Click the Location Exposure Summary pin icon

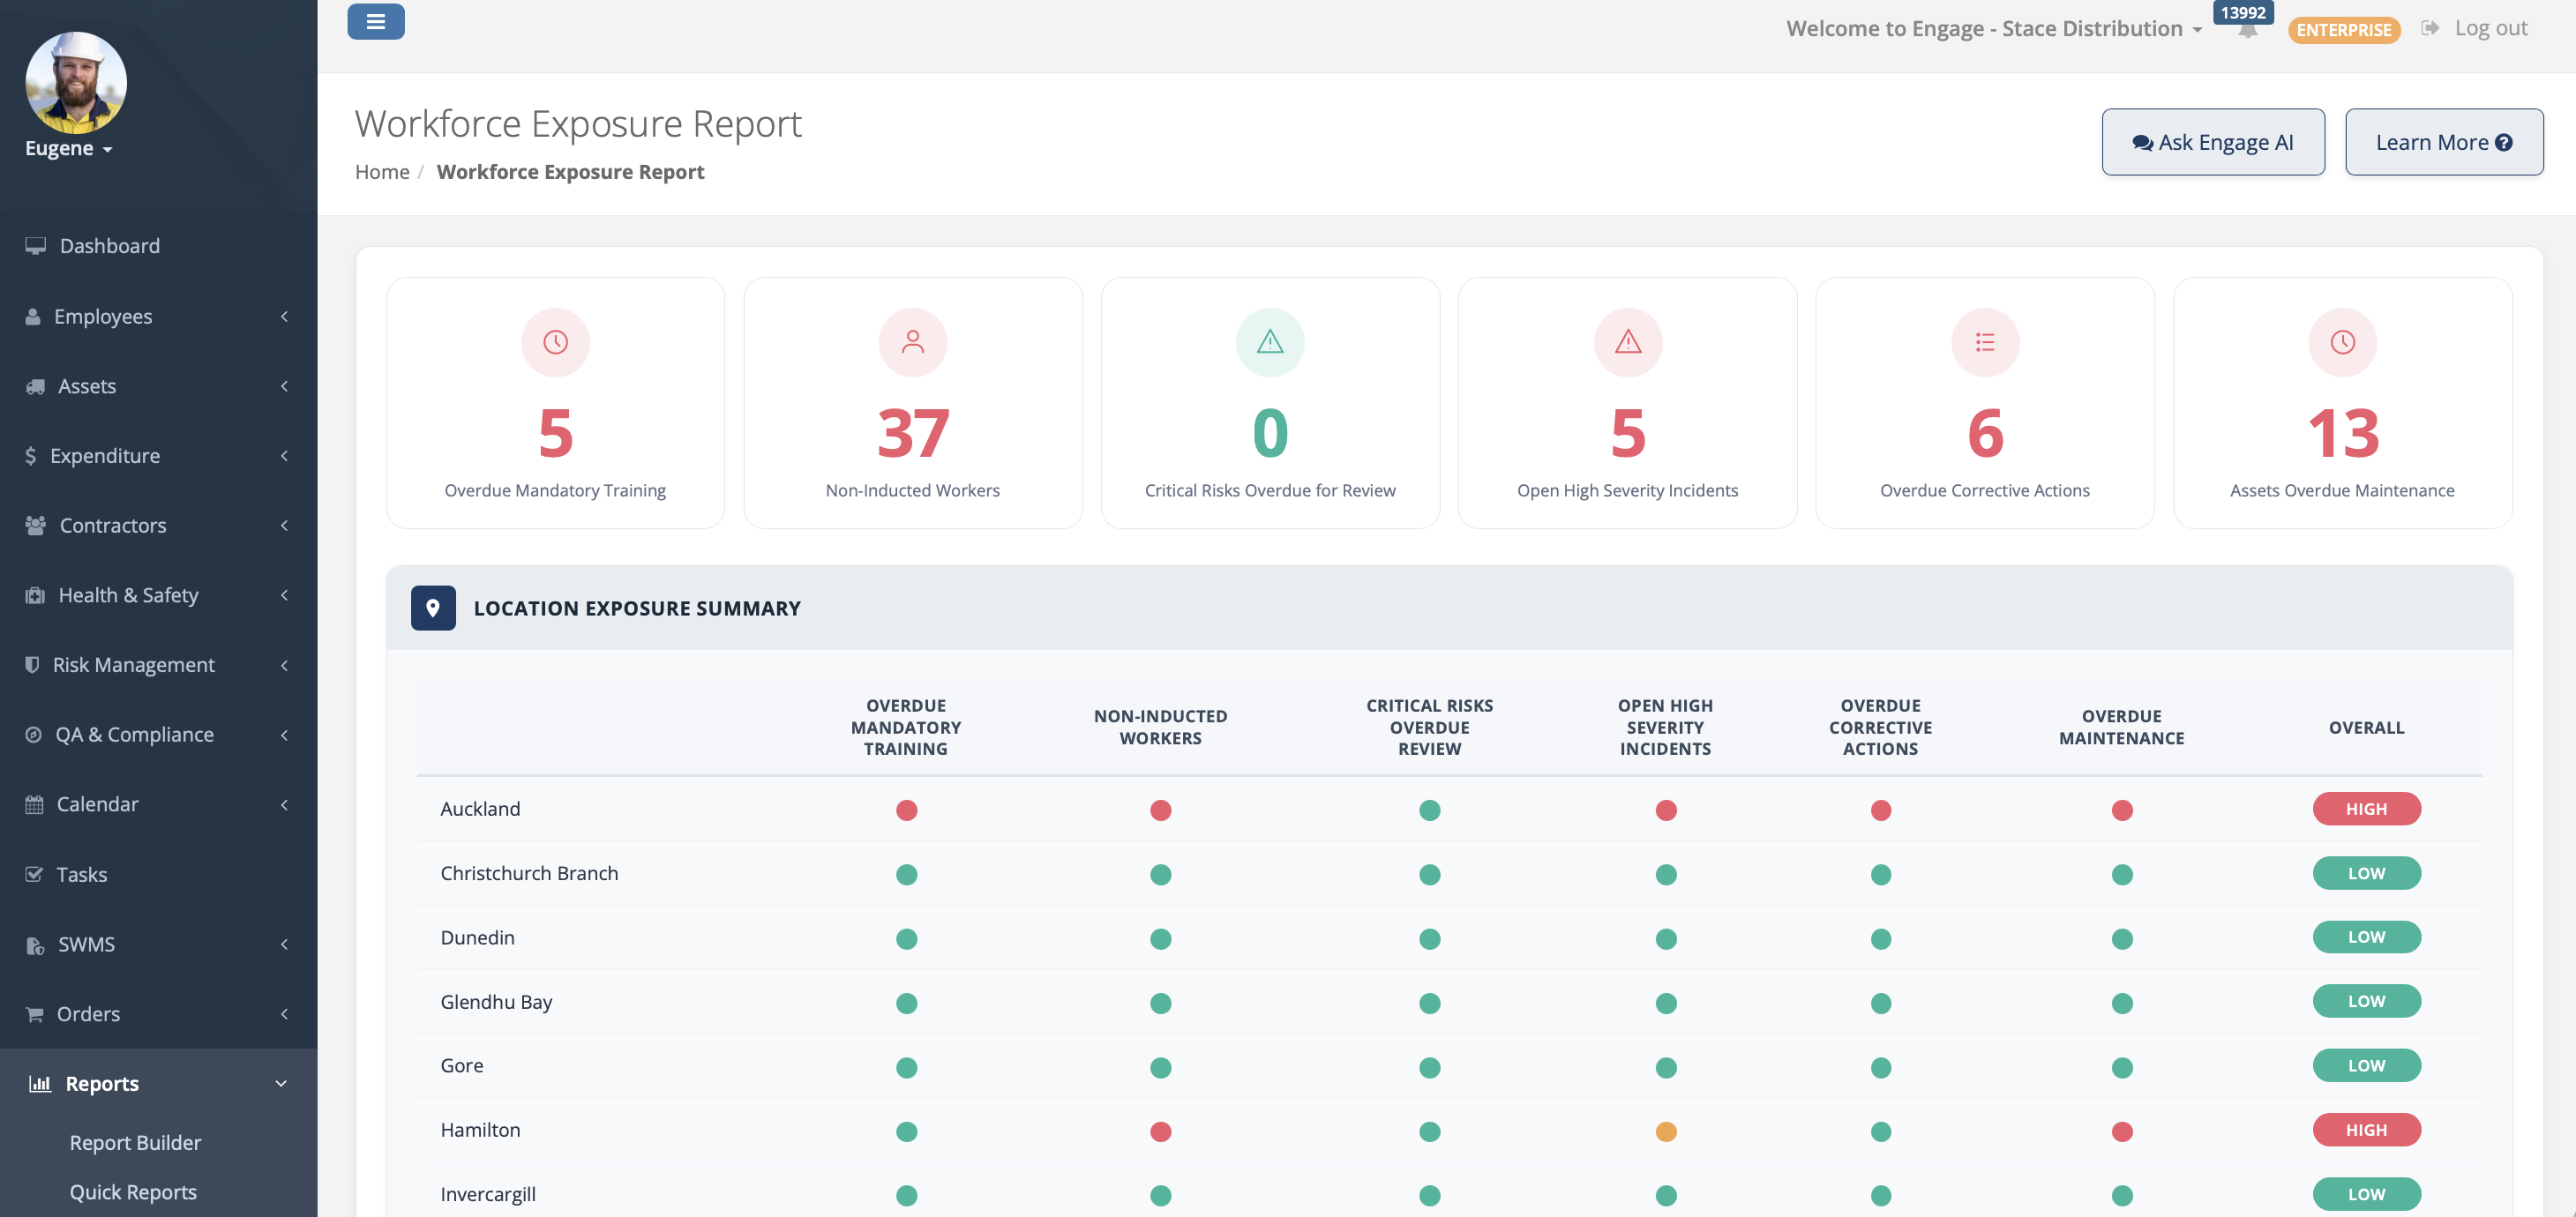click(433, 608)
